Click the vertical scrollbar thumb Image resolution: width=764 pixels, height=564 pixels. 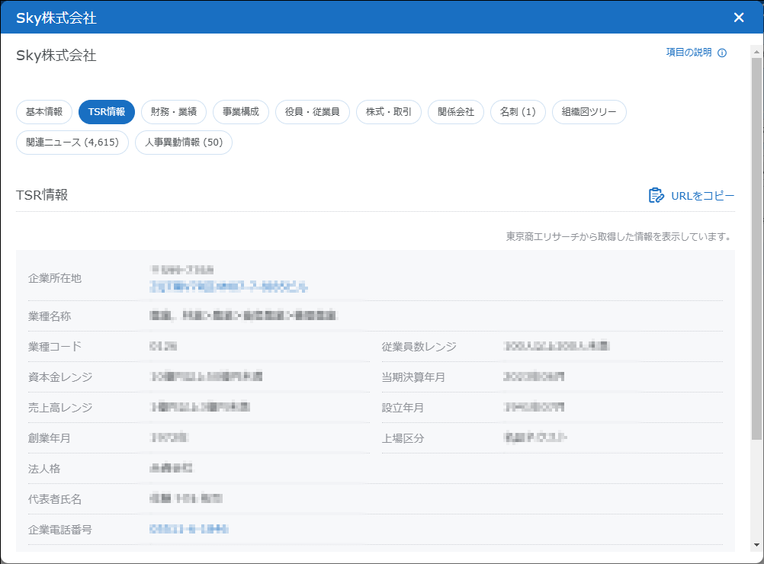click(756, 248)
